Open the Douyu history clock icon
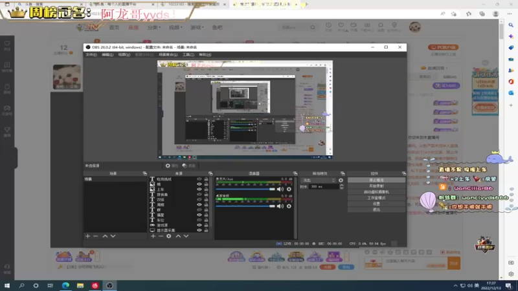Viewport: 518px width, 291px height. [328, 27]
